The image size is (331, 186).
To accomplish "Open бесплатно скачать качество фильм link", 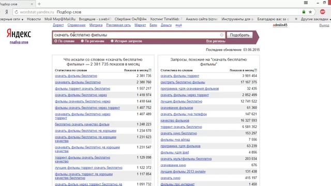I will (x=82, y=124).
